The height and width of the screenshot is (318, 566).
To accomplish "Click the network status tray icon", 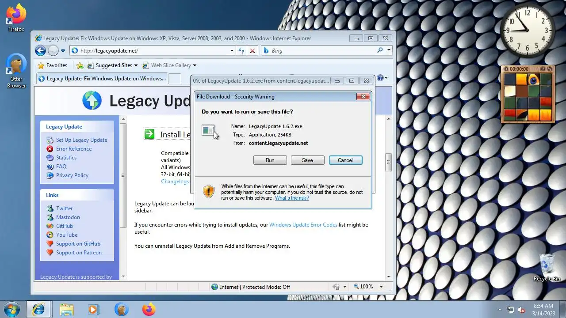I will [x=511, y=310].
